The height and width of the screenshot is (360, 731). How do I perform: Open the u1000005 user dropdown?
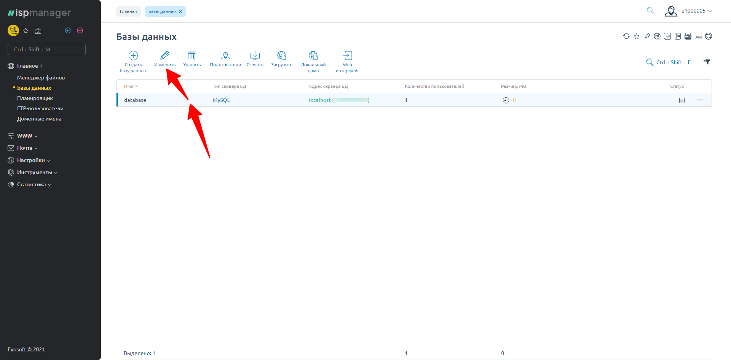click(x=689, y=11)
